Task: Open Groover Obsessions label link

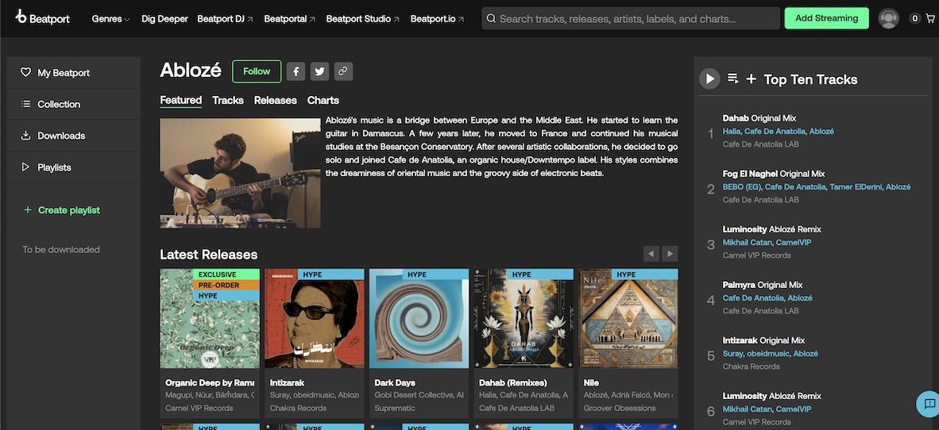Action: [620, 409]
